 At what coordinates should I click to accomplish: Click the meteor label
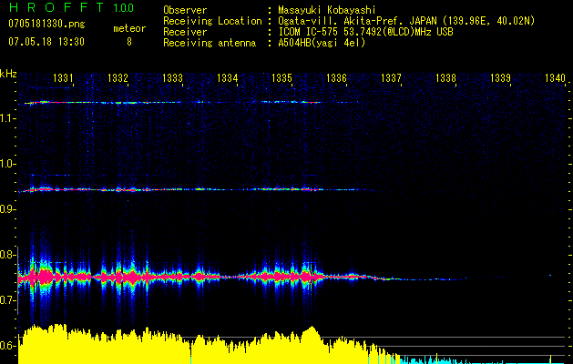pyautogui.click(x=129, y=28)
